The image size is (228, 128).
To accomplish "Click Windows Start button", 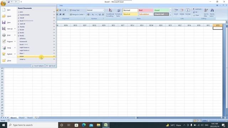I will pyautogui.click(x=4, y=125).
